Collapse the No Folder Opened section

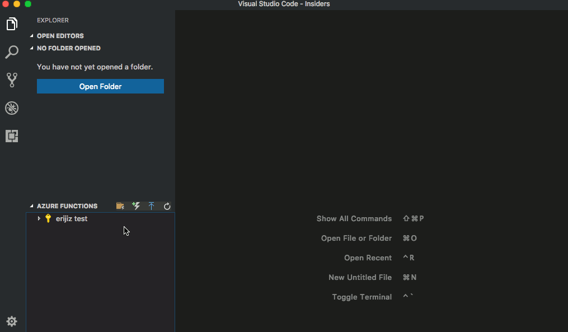tap(31, 48)
